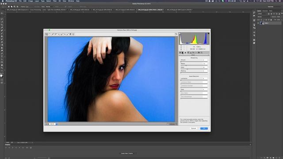
Task: Choose the New Selection mode in options bar
Action: (9, 7)
